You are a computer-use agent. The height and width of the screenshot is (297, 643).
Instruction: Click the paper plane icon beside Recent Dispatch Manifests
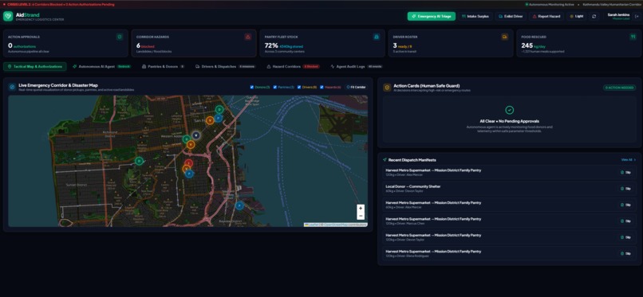(x=385, y=160)
